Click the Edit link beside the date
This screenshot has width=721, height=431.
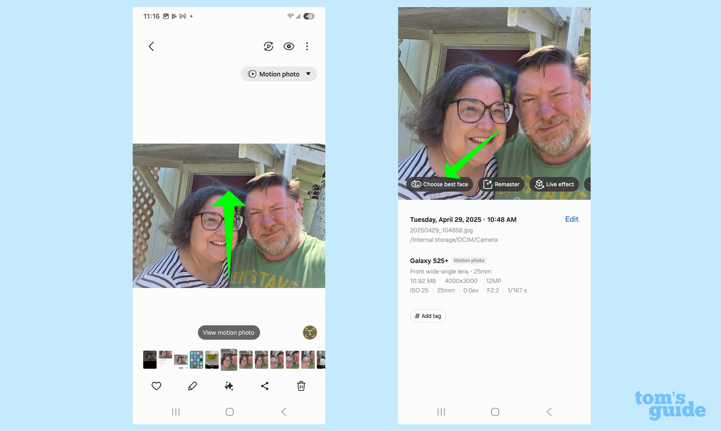571,219
